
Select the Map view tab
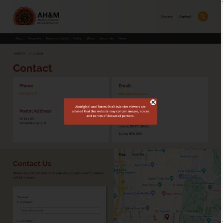pos(122,154)
